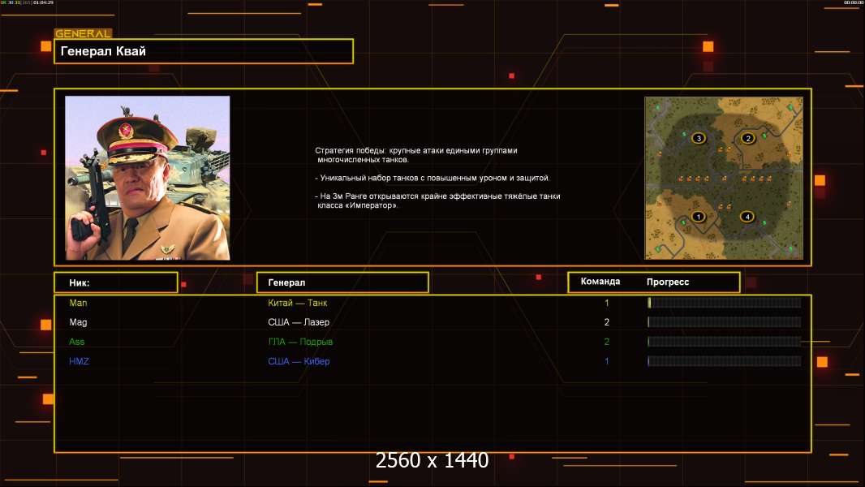
Task: Click the 'Генерал' column header
Action: (x=342, y=282)
